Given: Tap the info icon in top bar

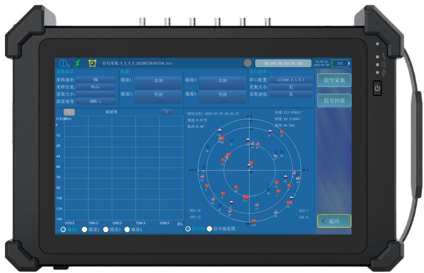Looking at the screenshot, I should pyautogui.click(x=64, y=63).
